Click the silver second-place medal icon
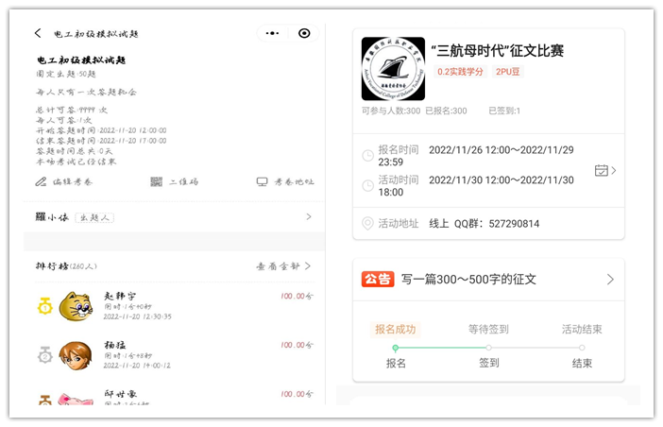 [x=44, y=355]
